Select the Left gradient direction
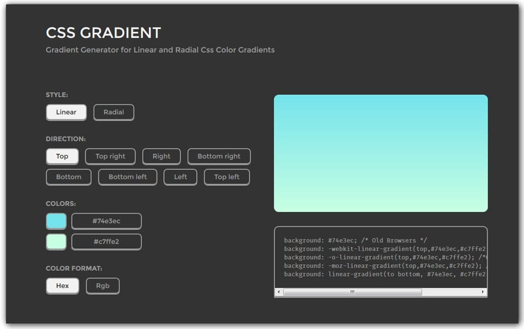 point(180,177)
